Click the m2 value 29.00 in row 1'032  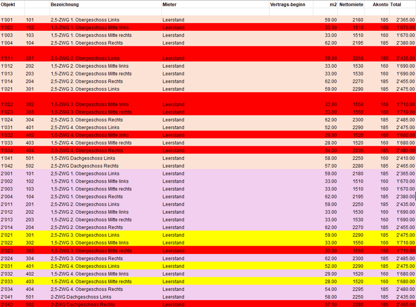click(331, 135)
